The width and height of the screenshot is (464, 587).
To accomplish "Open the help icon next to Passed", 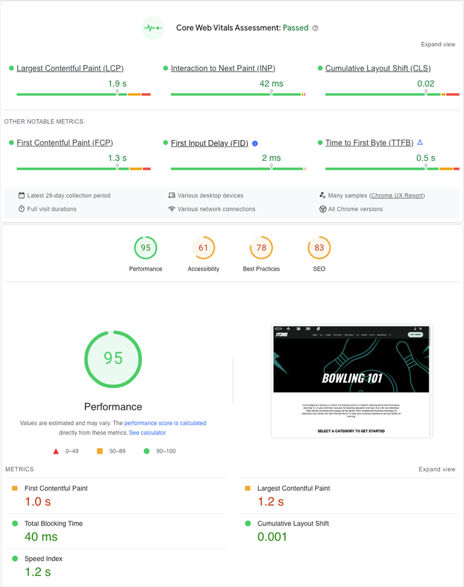I will [x=316, y=28].
